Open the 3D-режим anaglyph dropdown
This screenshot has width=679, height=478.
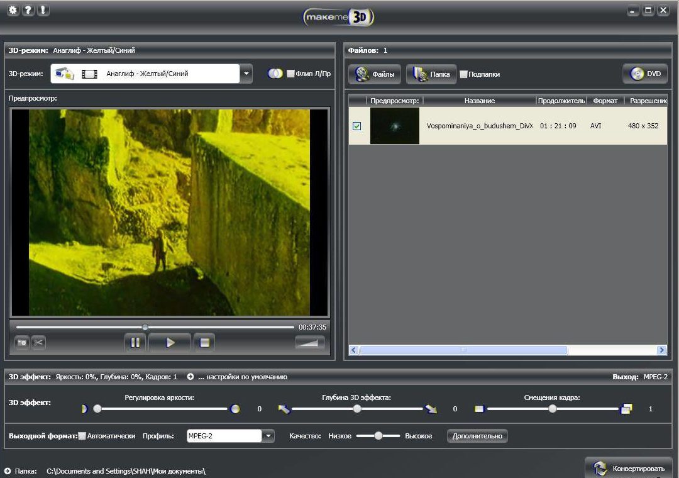click(x=246, y=73)
